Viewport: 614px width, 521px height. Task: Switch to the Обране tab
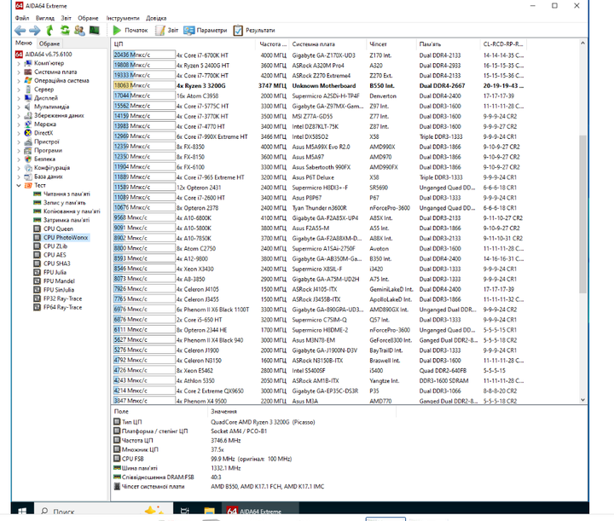[49, 43]
